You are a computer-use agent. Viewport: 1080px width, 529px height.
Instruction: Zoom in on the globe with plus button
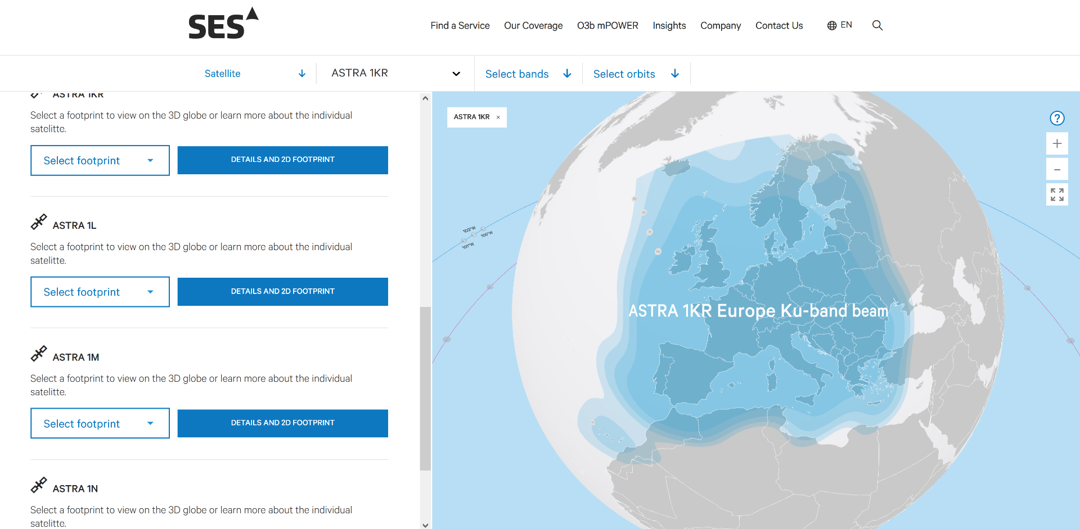coord(1057,143)
